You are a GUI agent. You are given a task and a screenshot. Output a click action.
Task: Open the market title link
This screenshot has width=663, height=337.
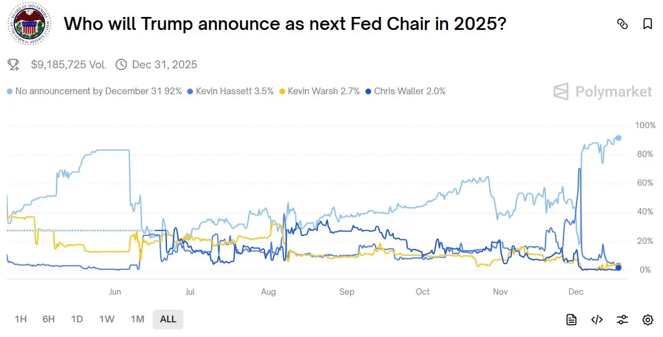tap(285, 24)
